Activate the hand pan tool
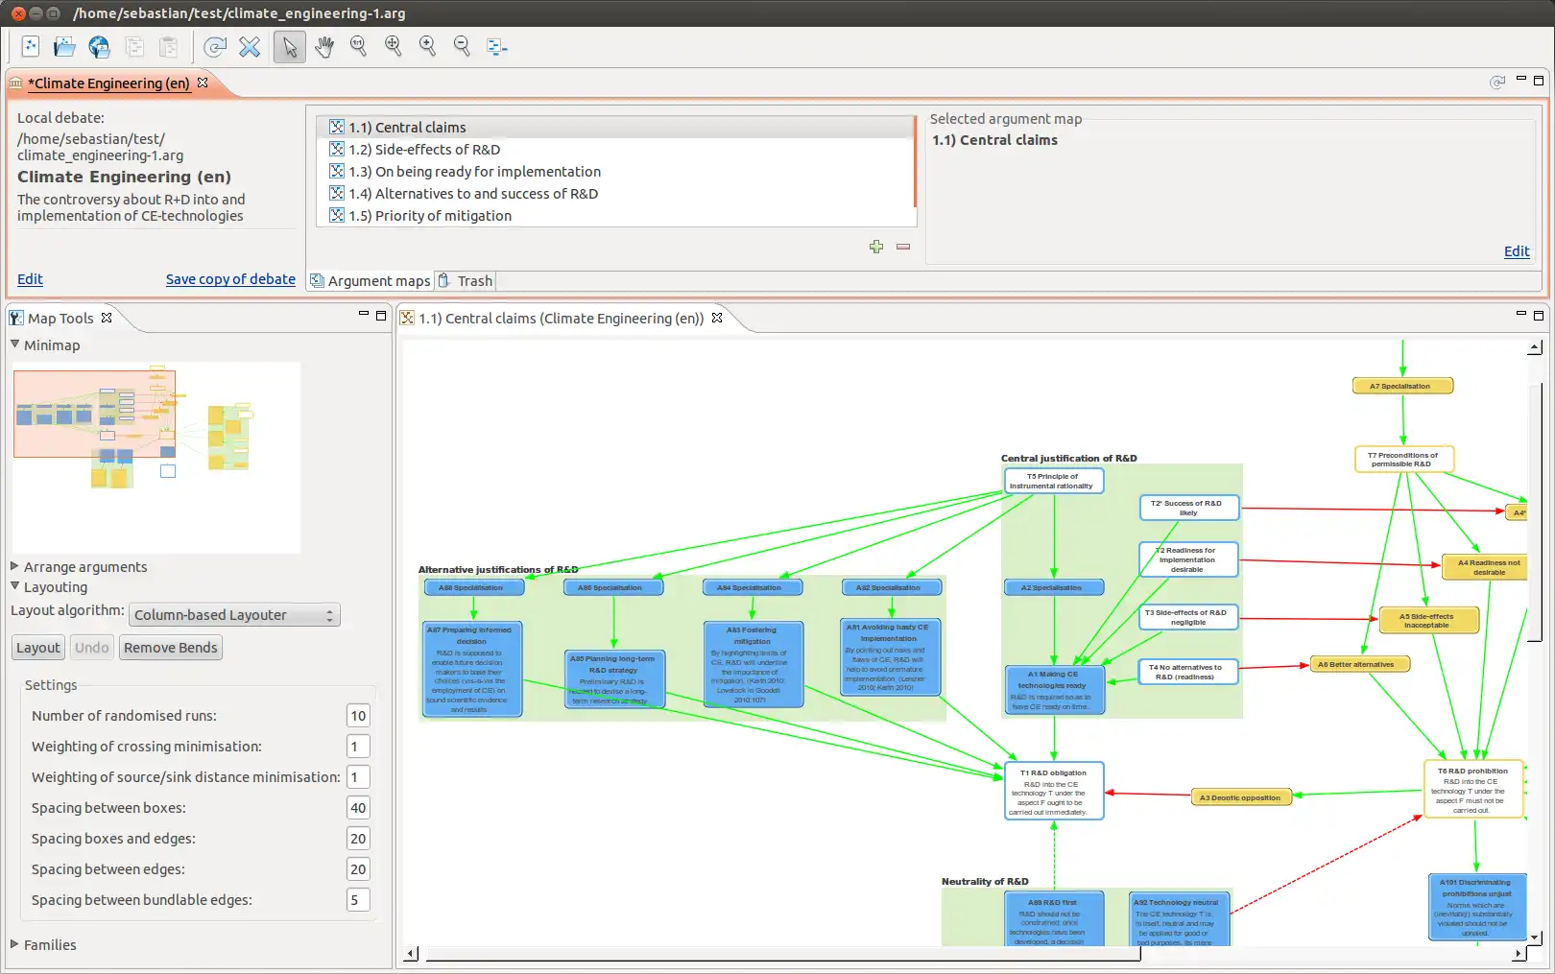1555x974 pixels. (324, 46)
